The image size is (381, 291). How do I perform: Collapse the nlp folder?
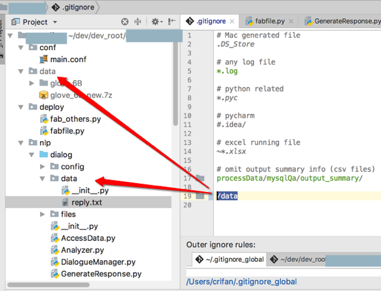pos(21,143)
